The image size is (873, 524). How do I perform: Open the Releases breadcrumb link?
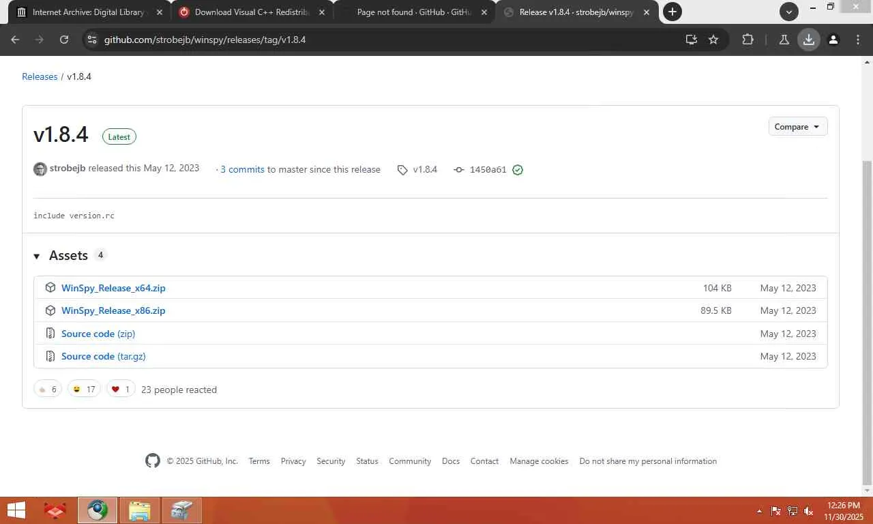click(40, 76)
